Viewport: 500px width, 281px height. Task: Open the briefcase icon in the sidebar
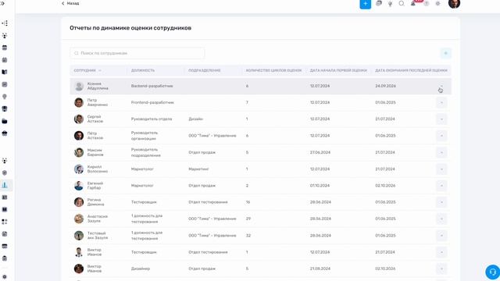point(5,133)
